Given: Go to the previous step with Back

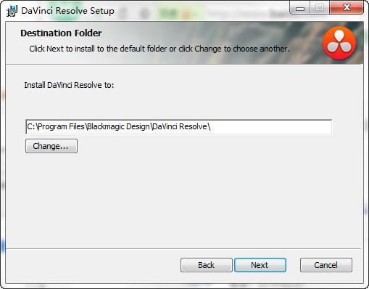Looking at the screenshot, I should 207,265.
